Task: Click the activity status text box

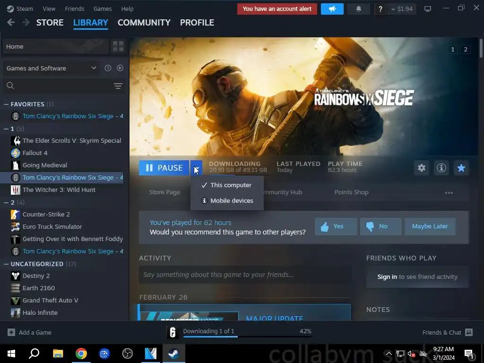Action: click(245, 275)
